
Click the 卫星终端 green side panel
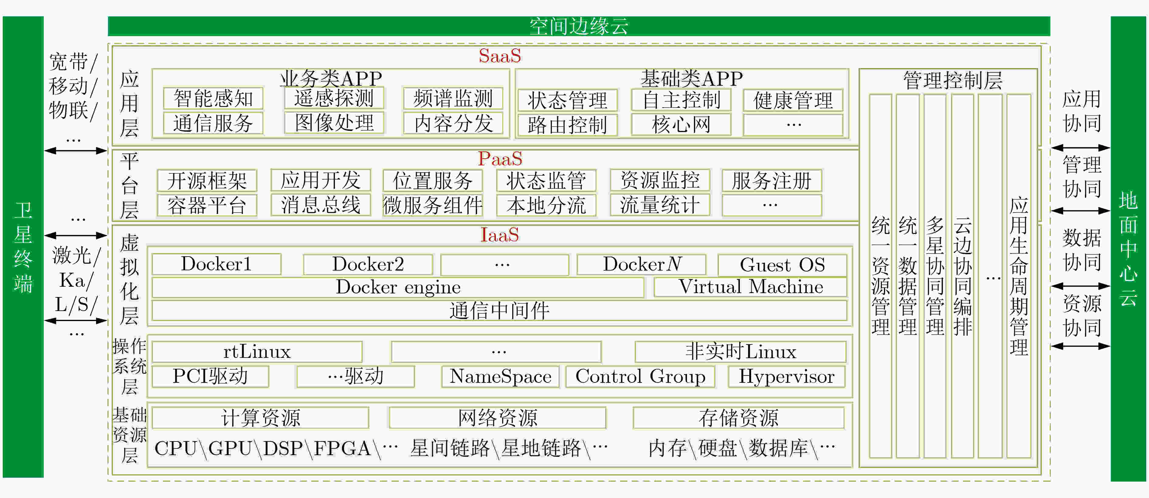click(23, 247)
